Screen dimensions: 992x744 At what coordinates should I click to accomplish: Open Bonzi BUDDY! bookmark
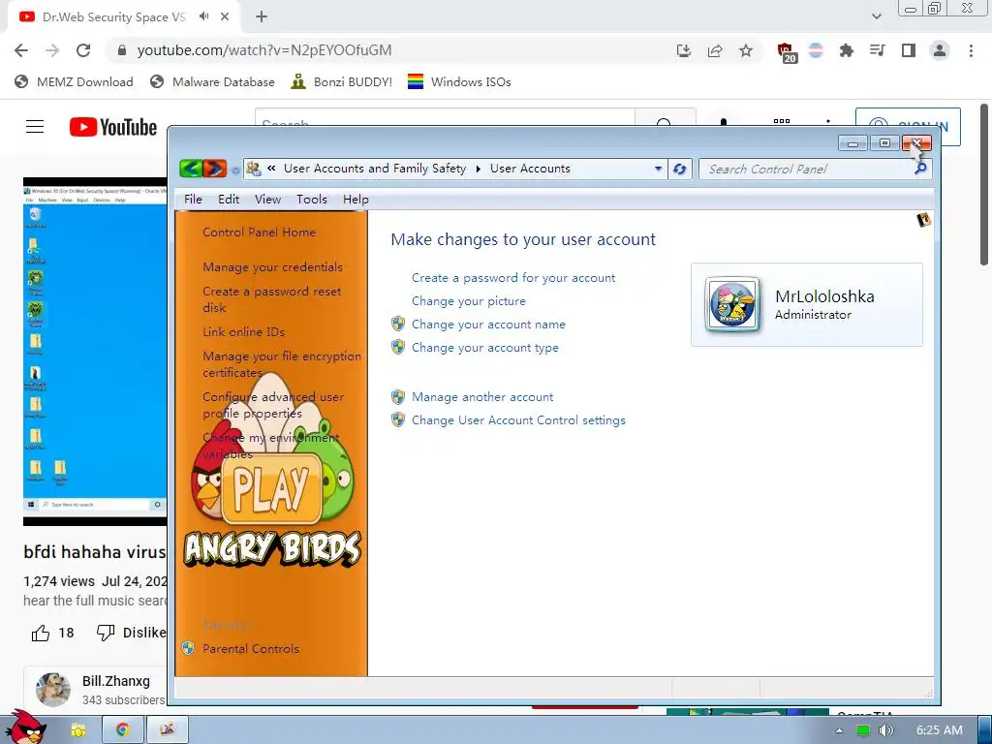click(x=342, y=81)
